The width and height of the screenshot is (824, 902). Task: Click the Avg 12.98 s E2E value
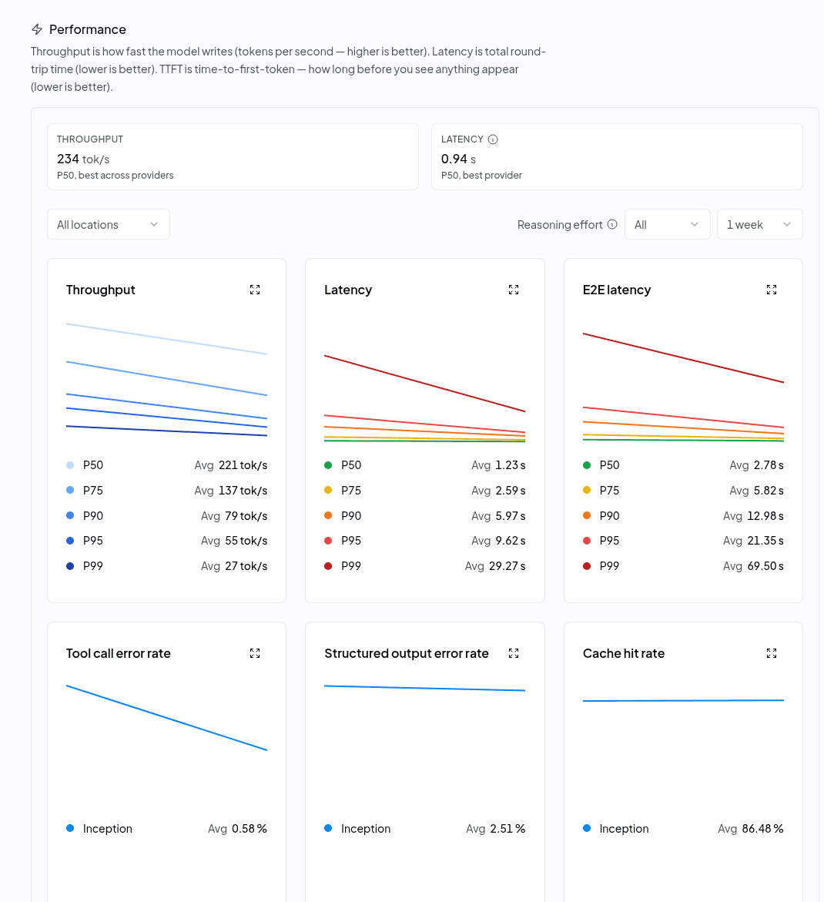(753, 515)
